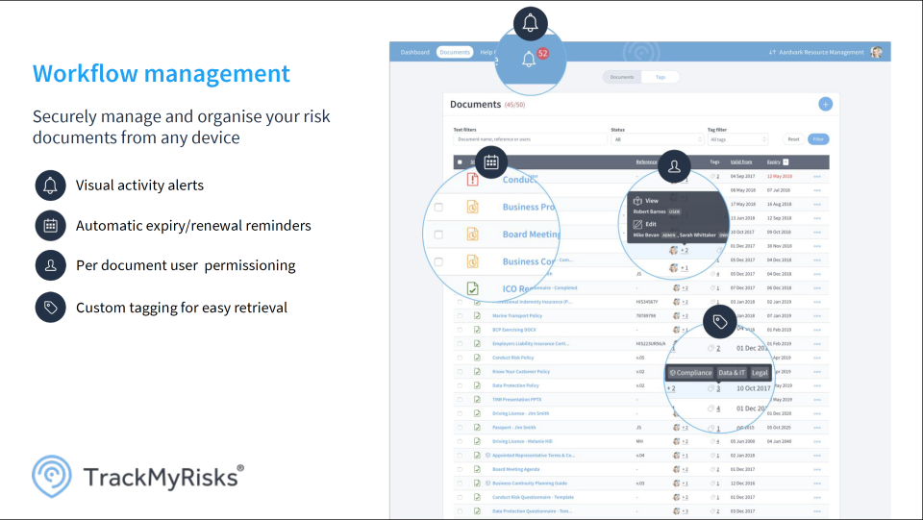Viewport: 923px width, 520px height.
Task: Click calendar icon beside Automatic expiry/renewal reminders
Action: [51, 225]
